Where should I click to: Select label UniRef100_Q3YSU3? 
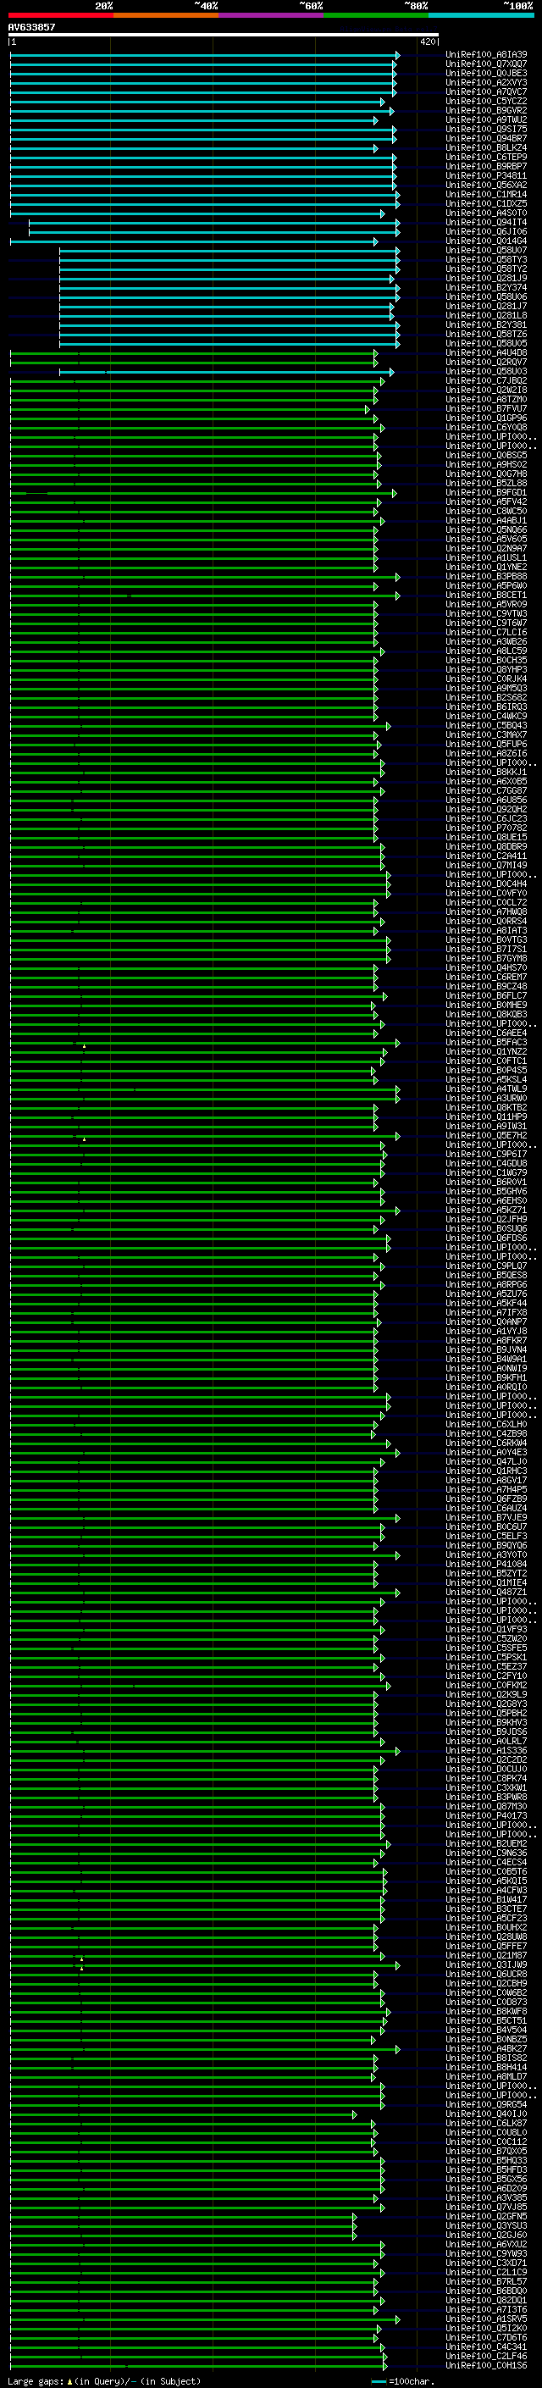486,2225
